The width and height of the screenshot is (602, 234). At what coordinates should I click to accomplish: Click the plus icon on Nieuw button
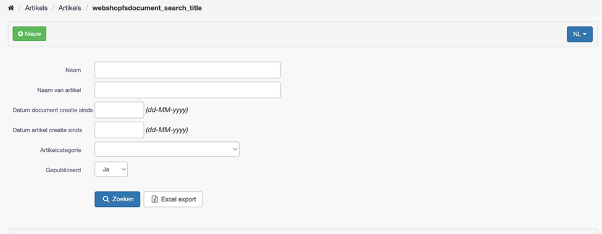click(x=20, y=34)
